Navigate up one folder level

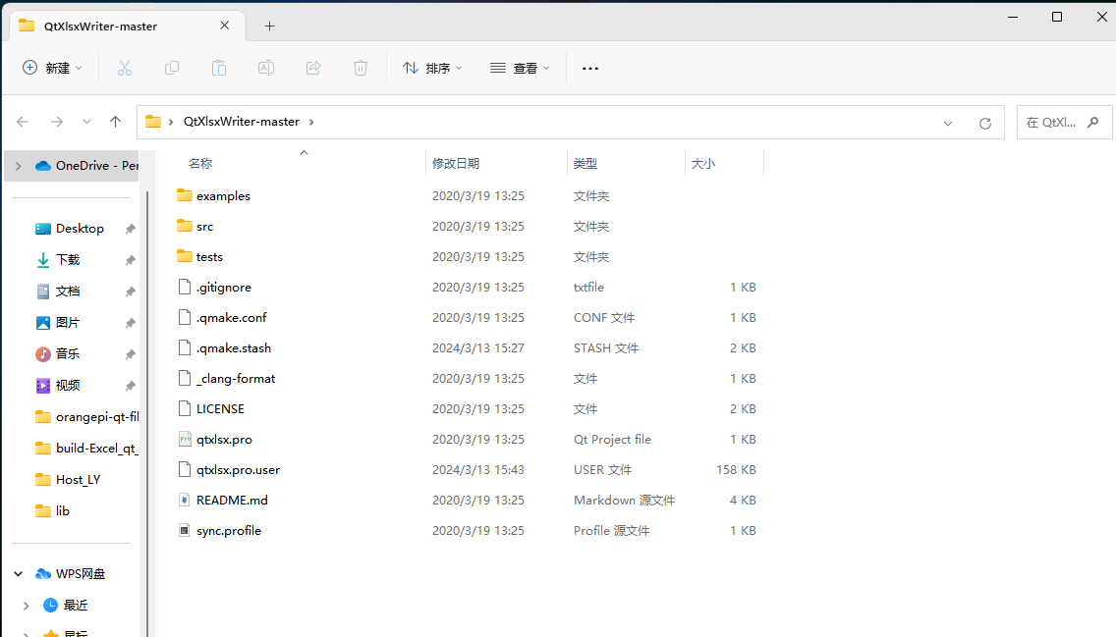115,122
